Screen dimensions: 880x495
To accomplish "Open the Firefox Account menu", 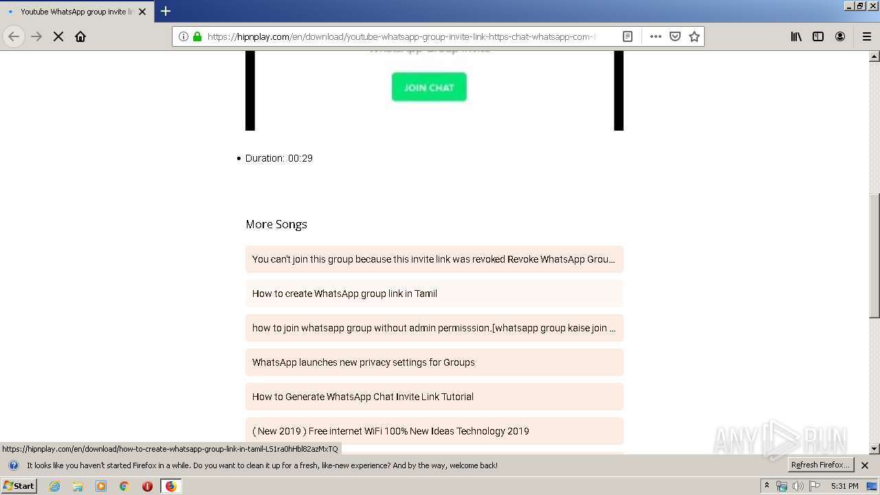I will point(840,36).
